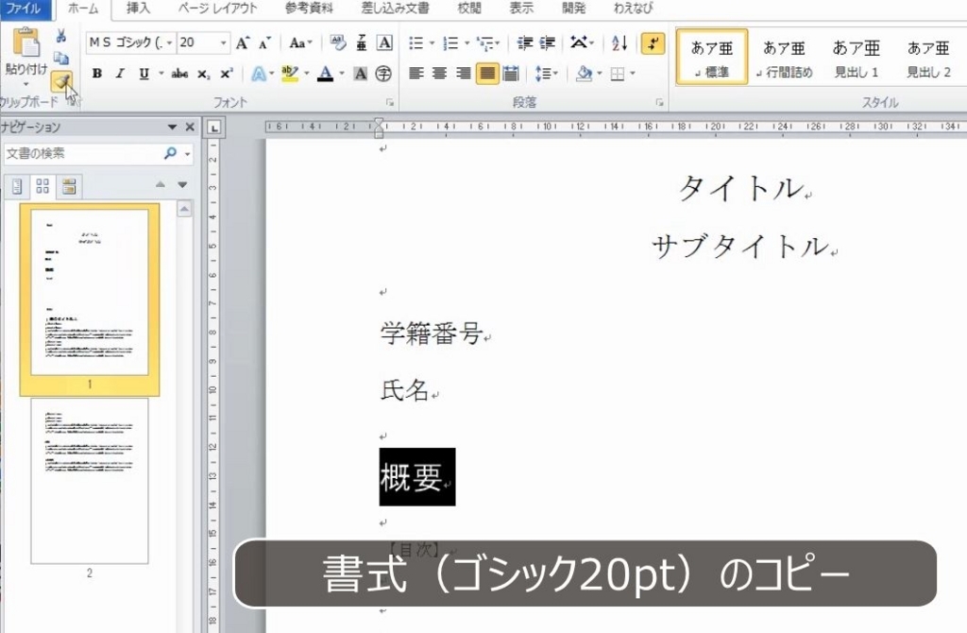The width and height of the screenshot is (967, 633).
Task: Align text right
Action: 463,74
